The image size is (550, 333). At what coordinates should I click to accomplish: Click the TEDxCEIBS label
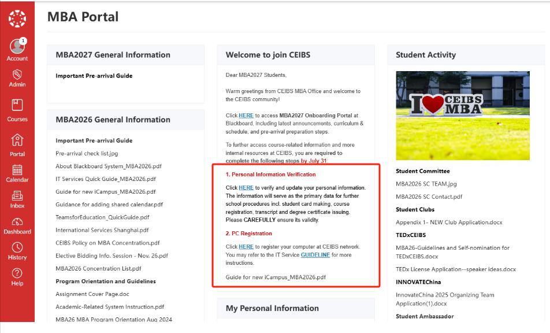[x=411, y=235]
